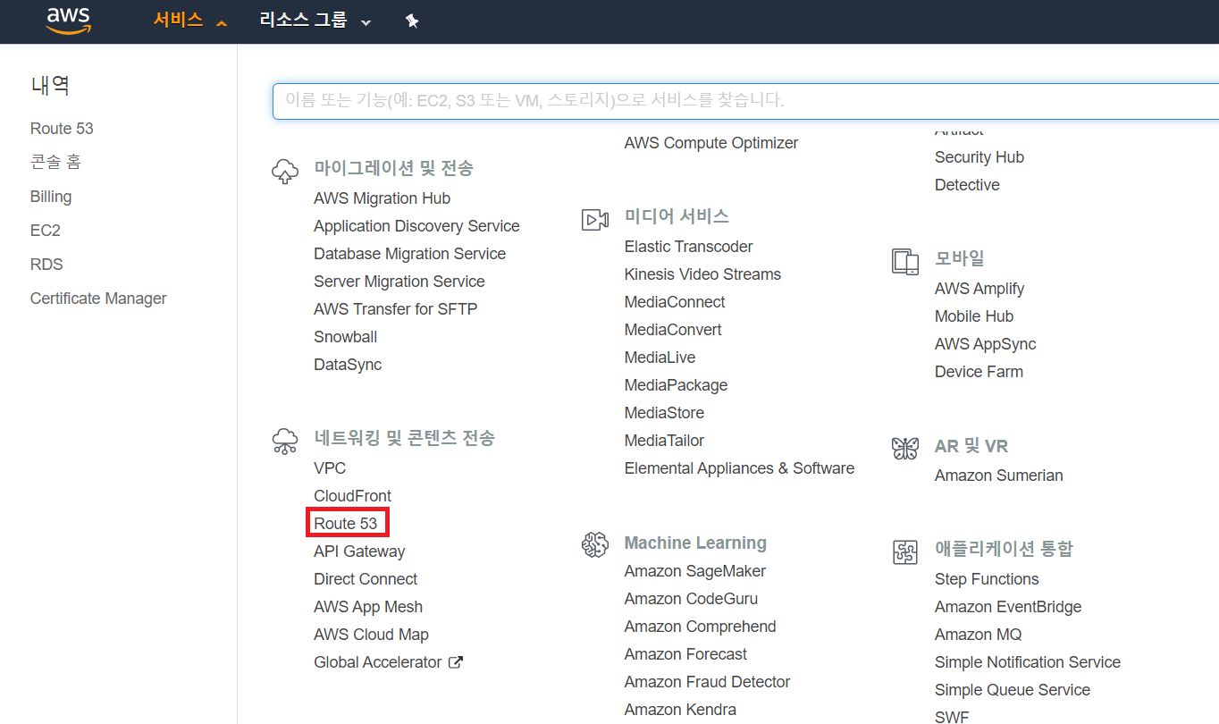This screenshot has height=724, width=1219.
Task: Open API Gateway
Action: (x=359, y=551)
